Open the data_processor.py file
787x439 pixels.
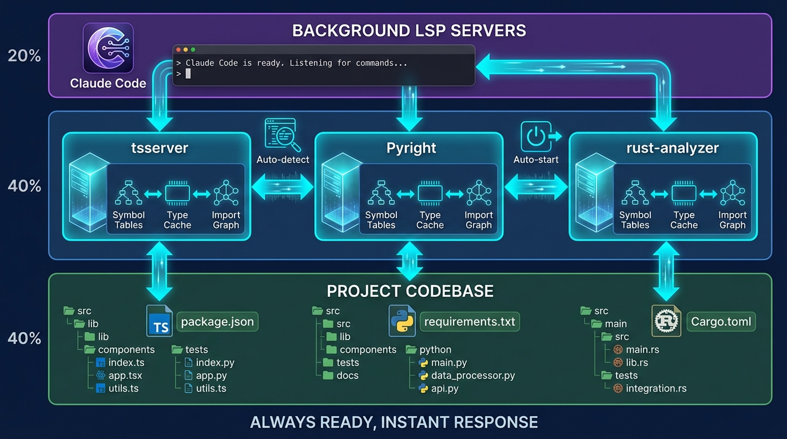click(x=467, y=376)
